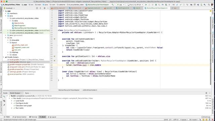
Task: Click Collapse All icon in Project panel
Action: [x=40, y=8]
